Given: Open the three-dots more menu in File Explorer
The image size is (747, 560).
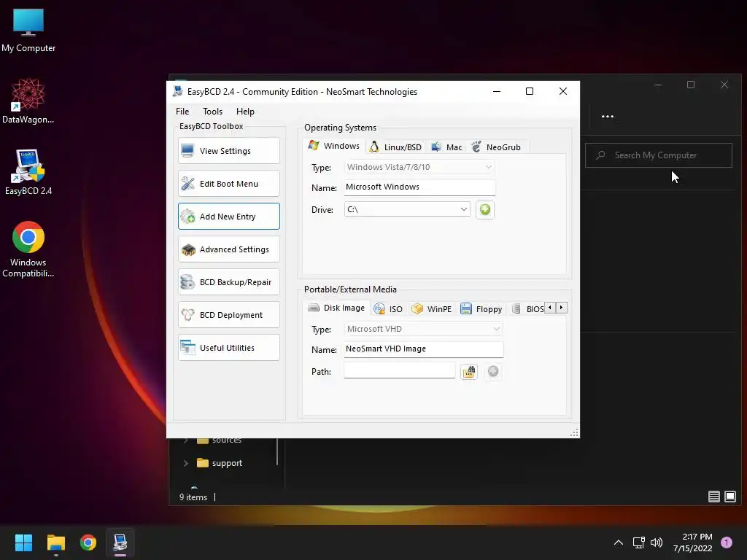Looking at the screenshot, I should pyautogui.click(x=608, y=116).
